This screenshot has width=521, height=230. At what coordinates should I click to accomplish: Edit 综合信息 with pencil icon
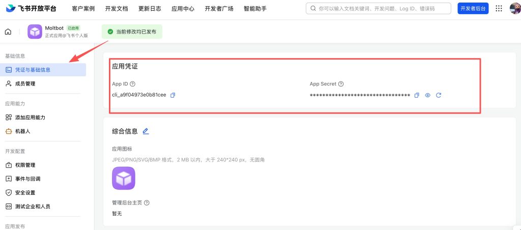[146, 131]
